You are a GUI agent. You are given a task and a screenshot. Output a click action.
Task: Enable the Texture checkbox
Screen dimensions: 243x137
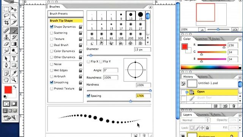point(52,39)
